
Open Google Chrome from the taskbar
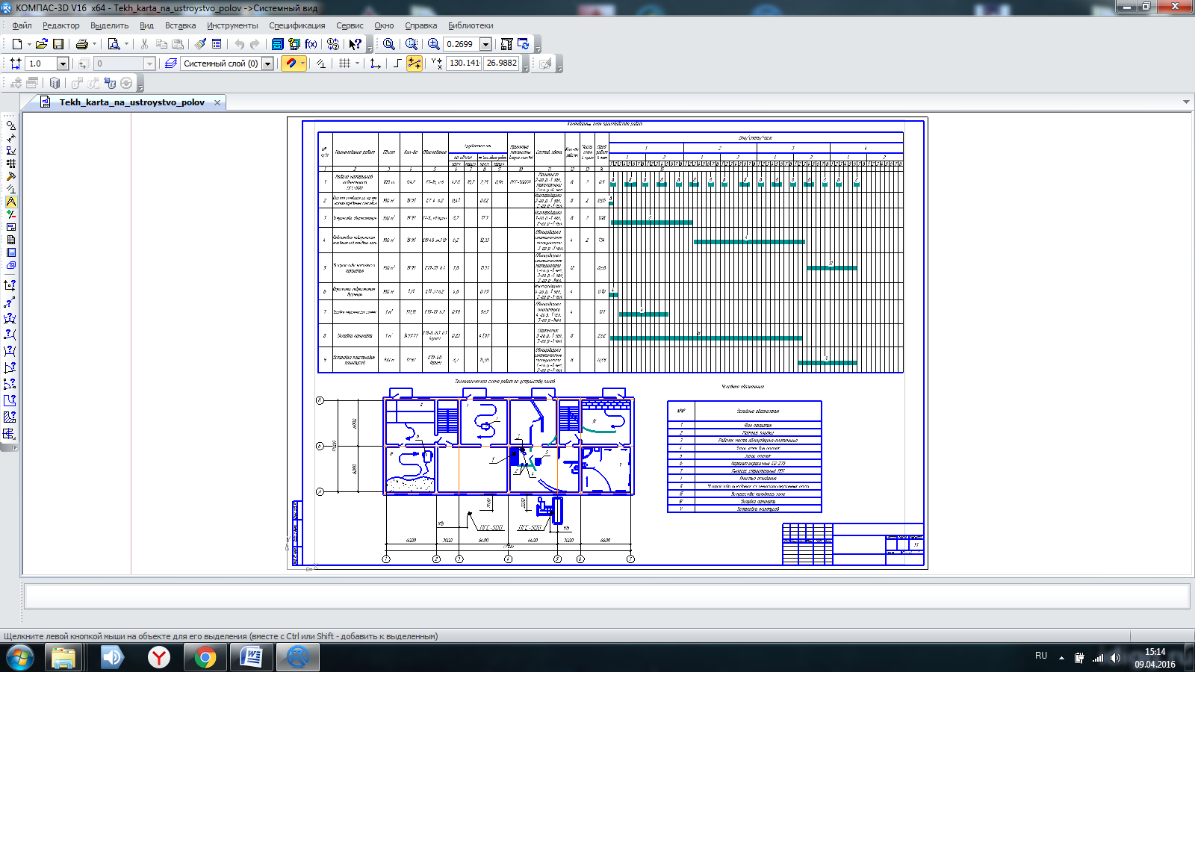coord(205,658)
